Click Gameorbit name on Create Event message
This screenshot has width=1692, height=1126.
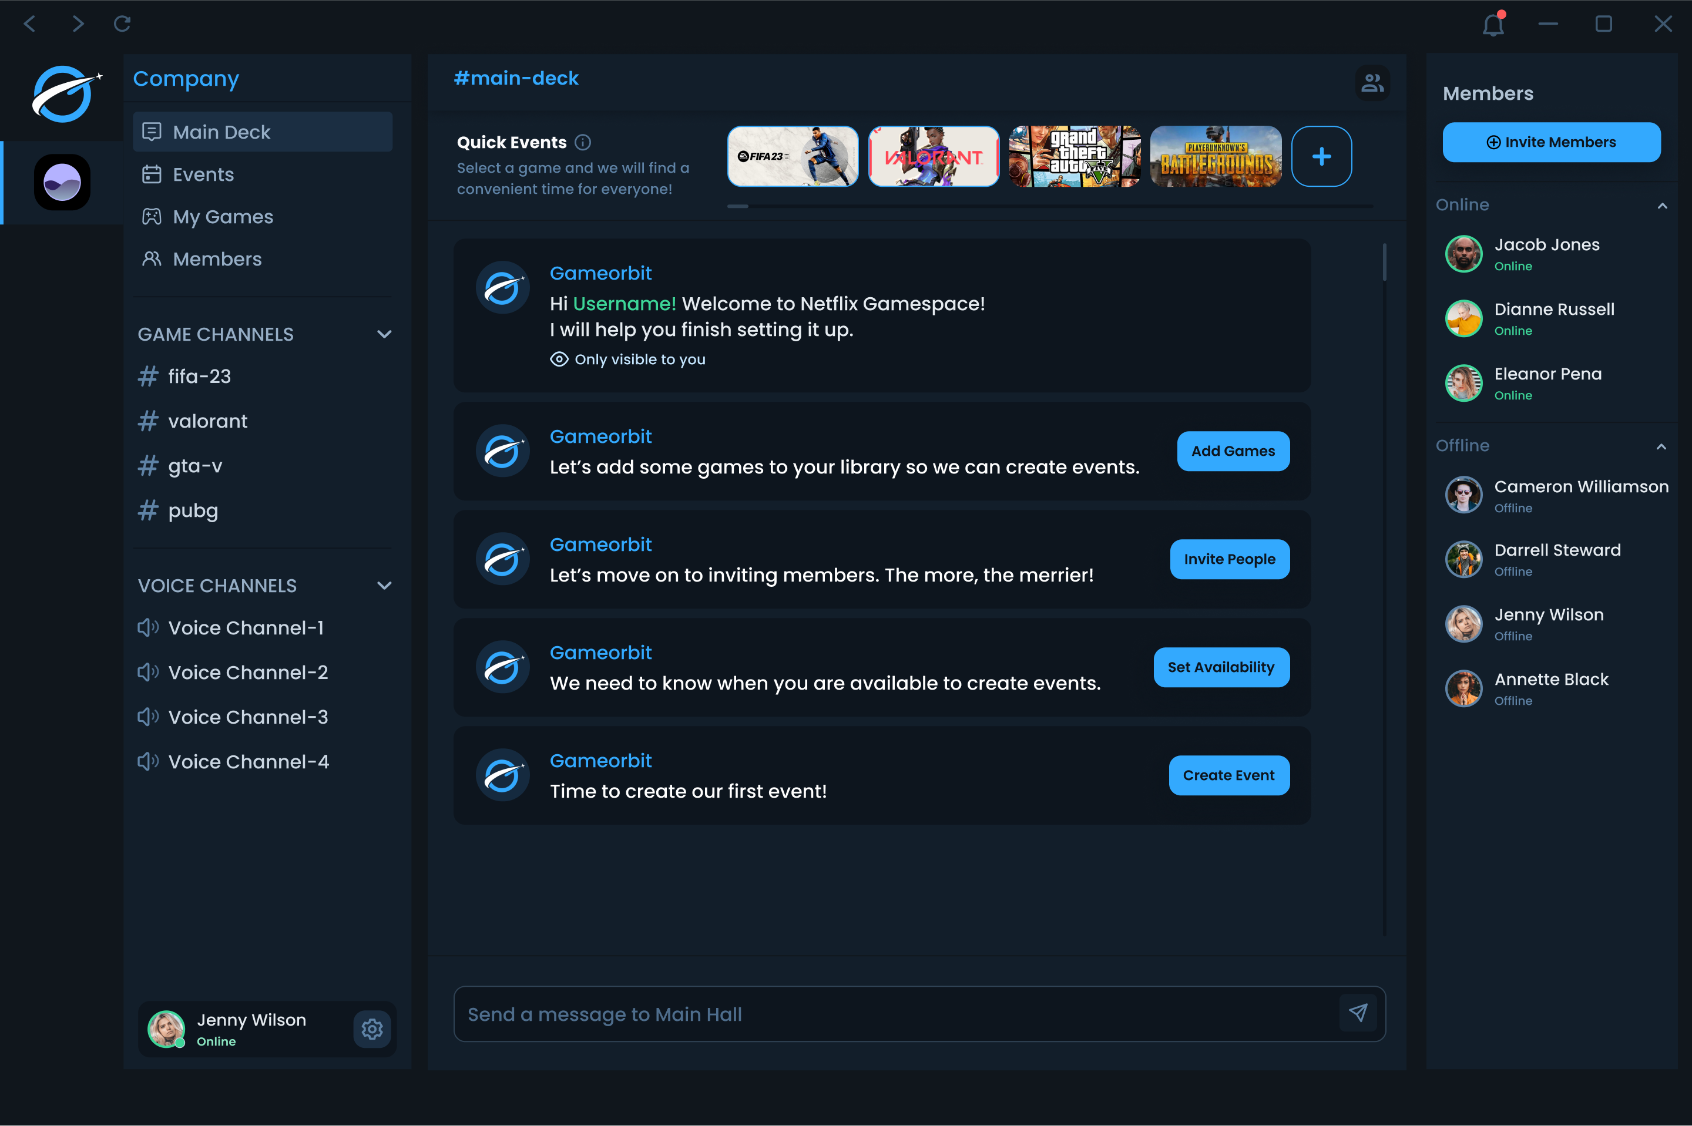point(600,761)
